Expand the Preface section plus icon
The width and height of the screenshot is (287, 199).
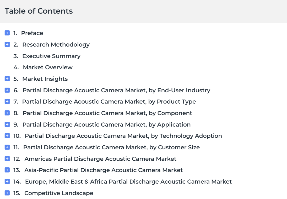pos(7,33)
